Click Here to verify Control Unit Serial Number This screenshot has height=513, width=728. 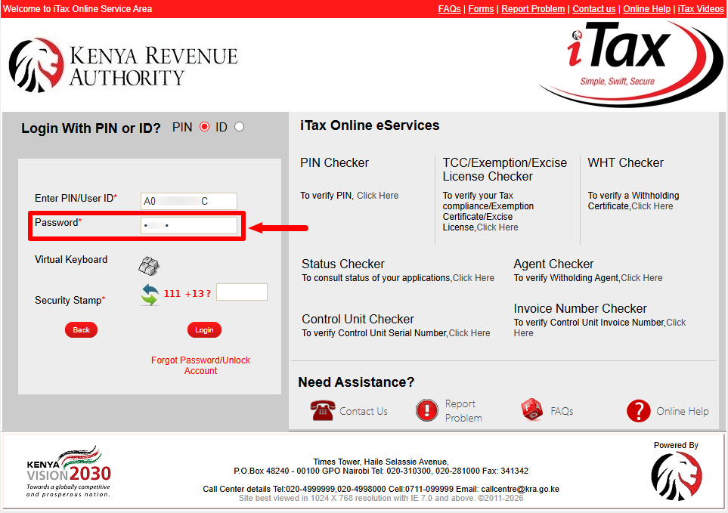pyautogui.click(x=469, y=333)
